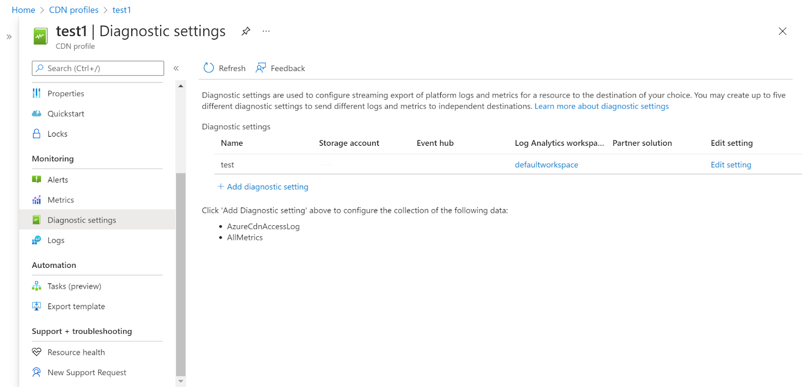Open the Edit setting link for test

[x=731, y=164]
